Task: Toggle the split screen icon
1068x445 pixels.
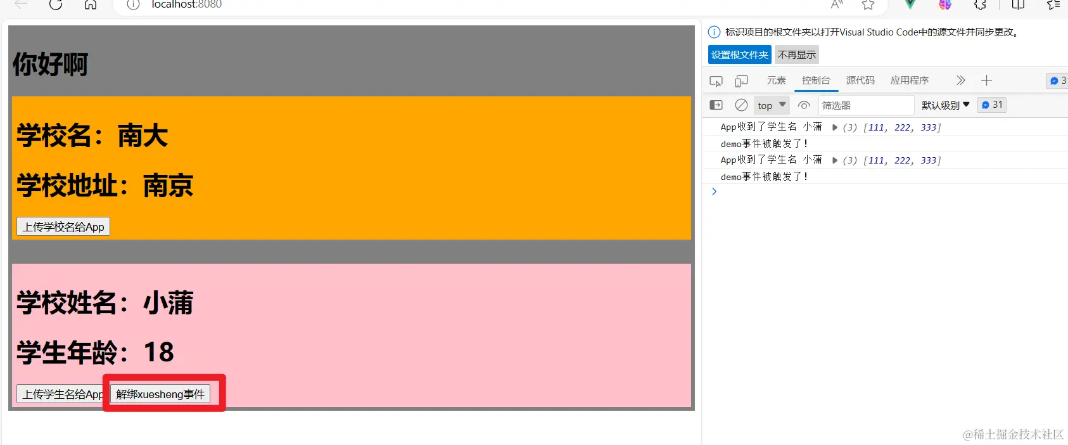Action: (x=1018, y=4)
